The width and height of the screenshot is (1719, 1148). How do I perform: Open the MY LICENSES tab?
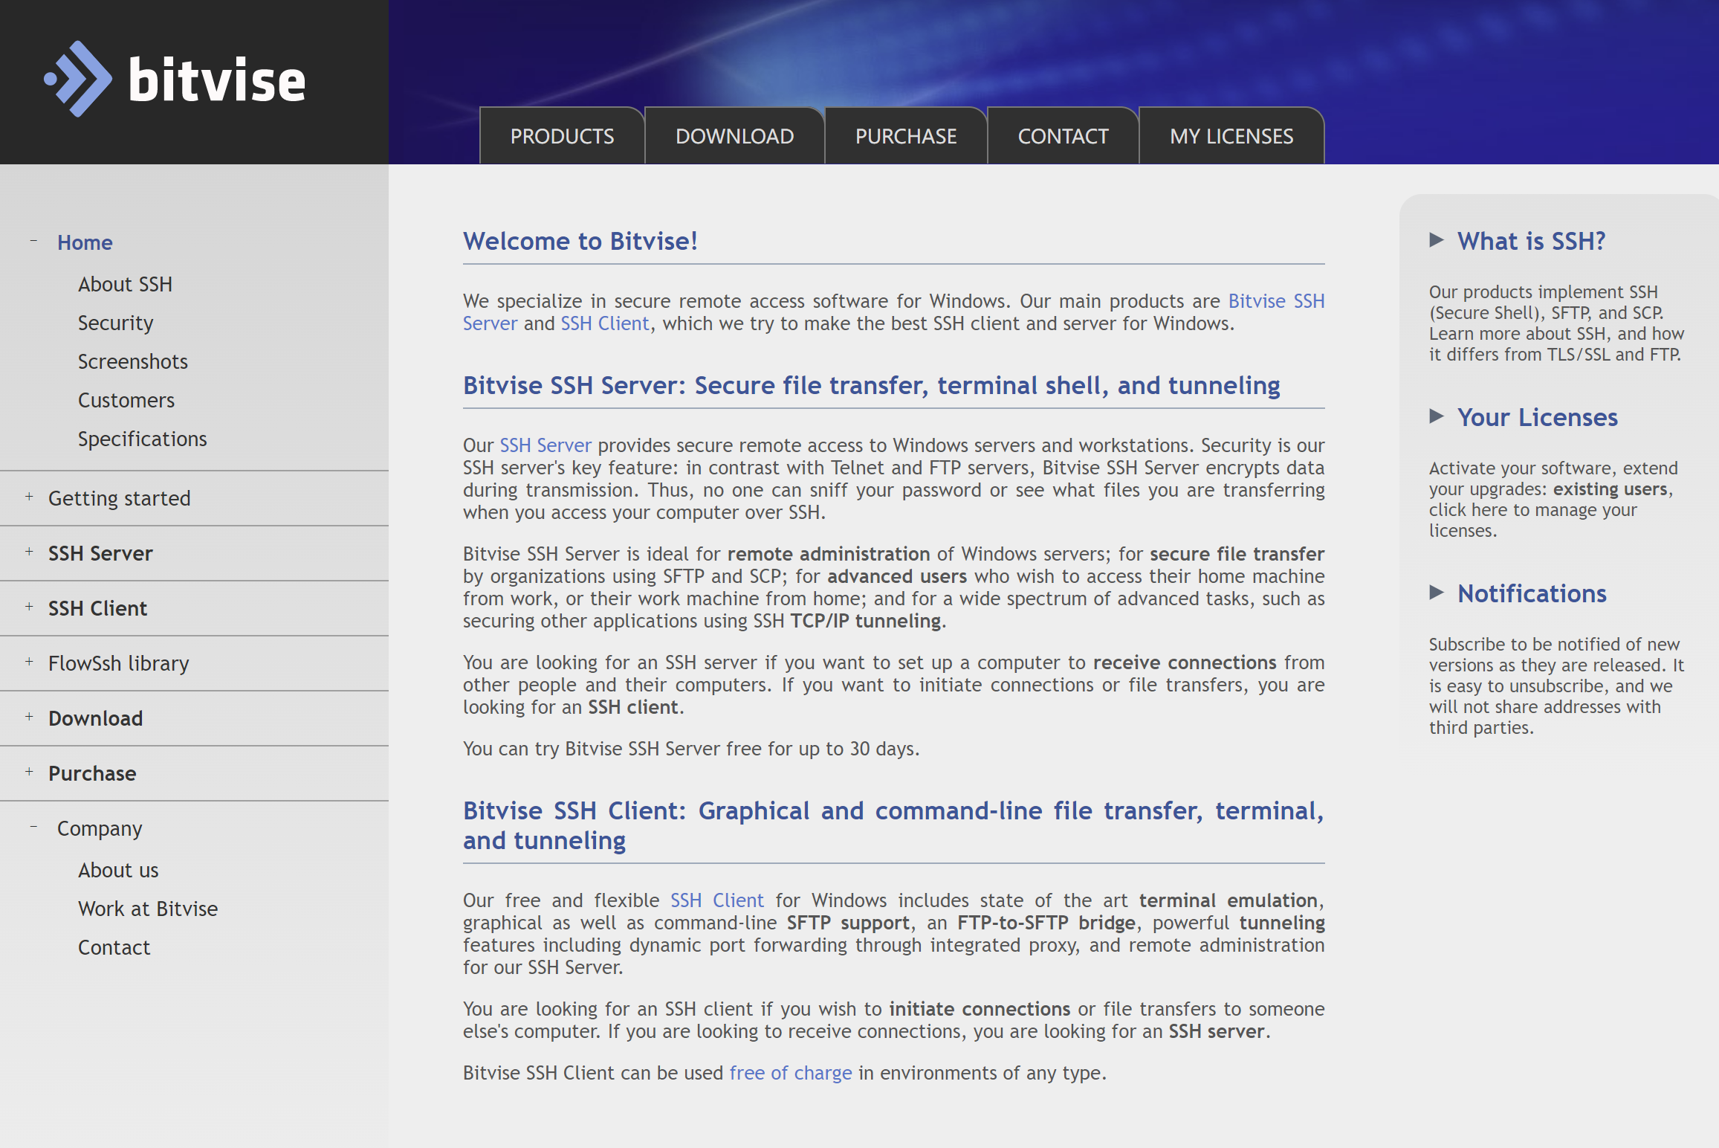click(1231, 137)
